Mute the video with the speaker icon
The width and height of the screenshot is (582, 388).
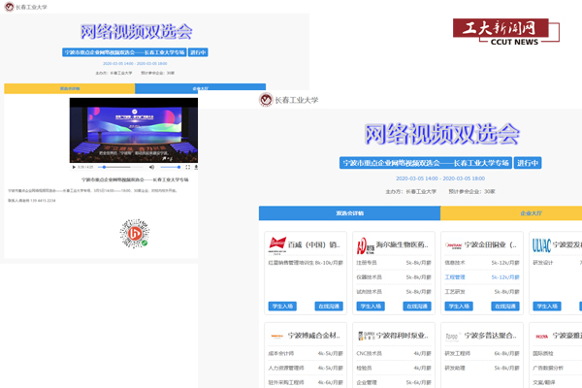tap(151, 167)
